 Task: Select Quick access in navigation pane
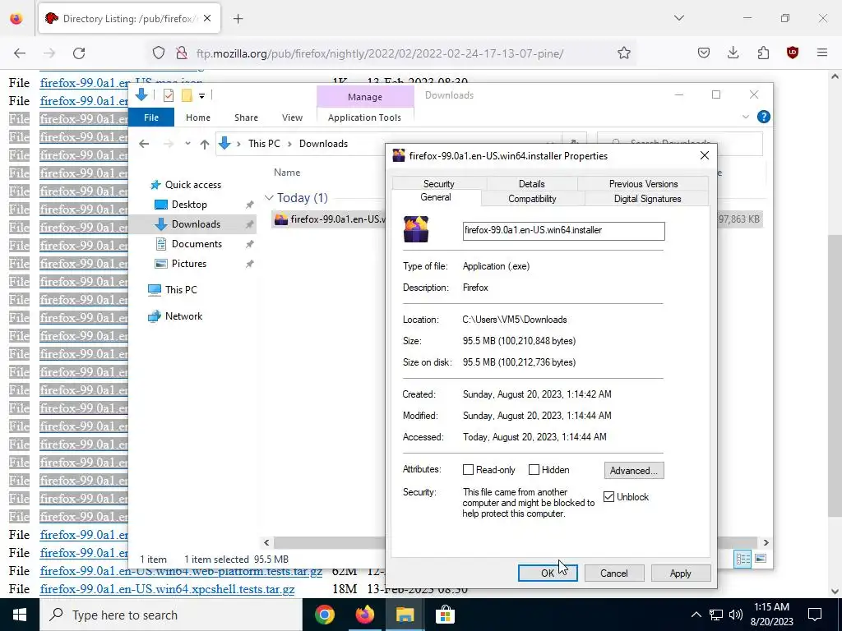192,185
